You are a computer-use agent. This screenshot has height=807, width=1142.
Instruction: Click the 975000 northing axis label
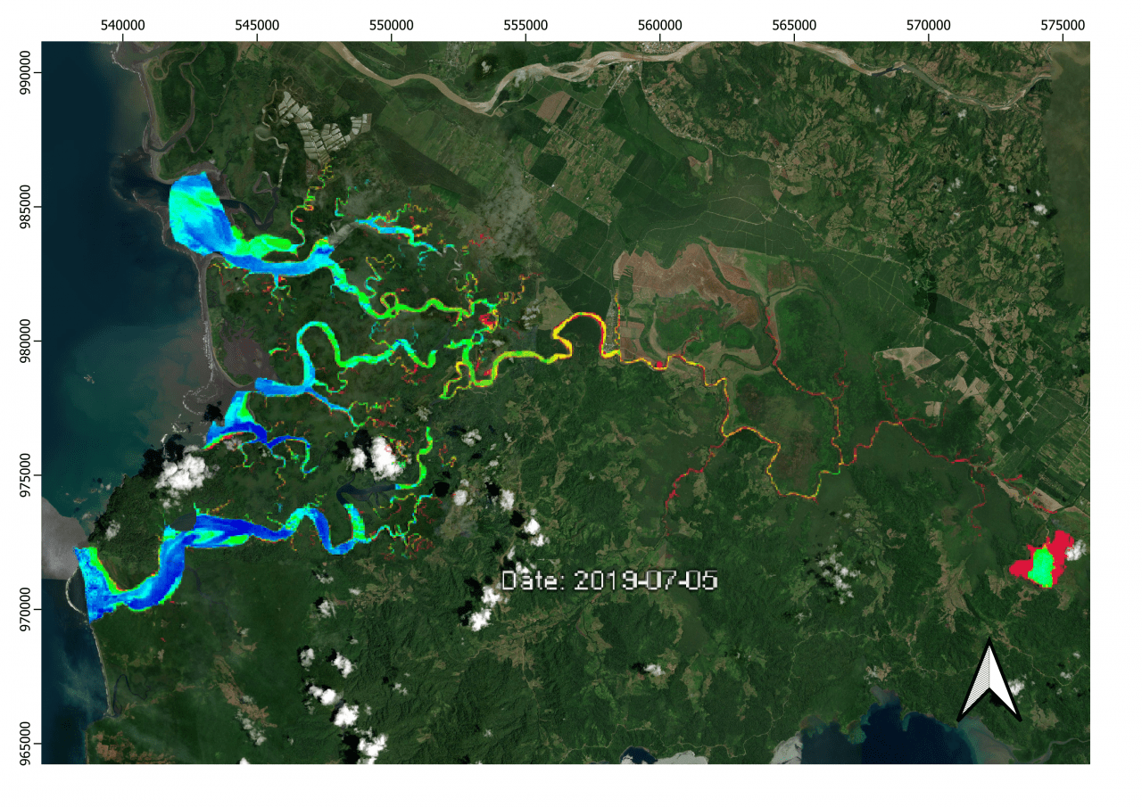[27, 475]
